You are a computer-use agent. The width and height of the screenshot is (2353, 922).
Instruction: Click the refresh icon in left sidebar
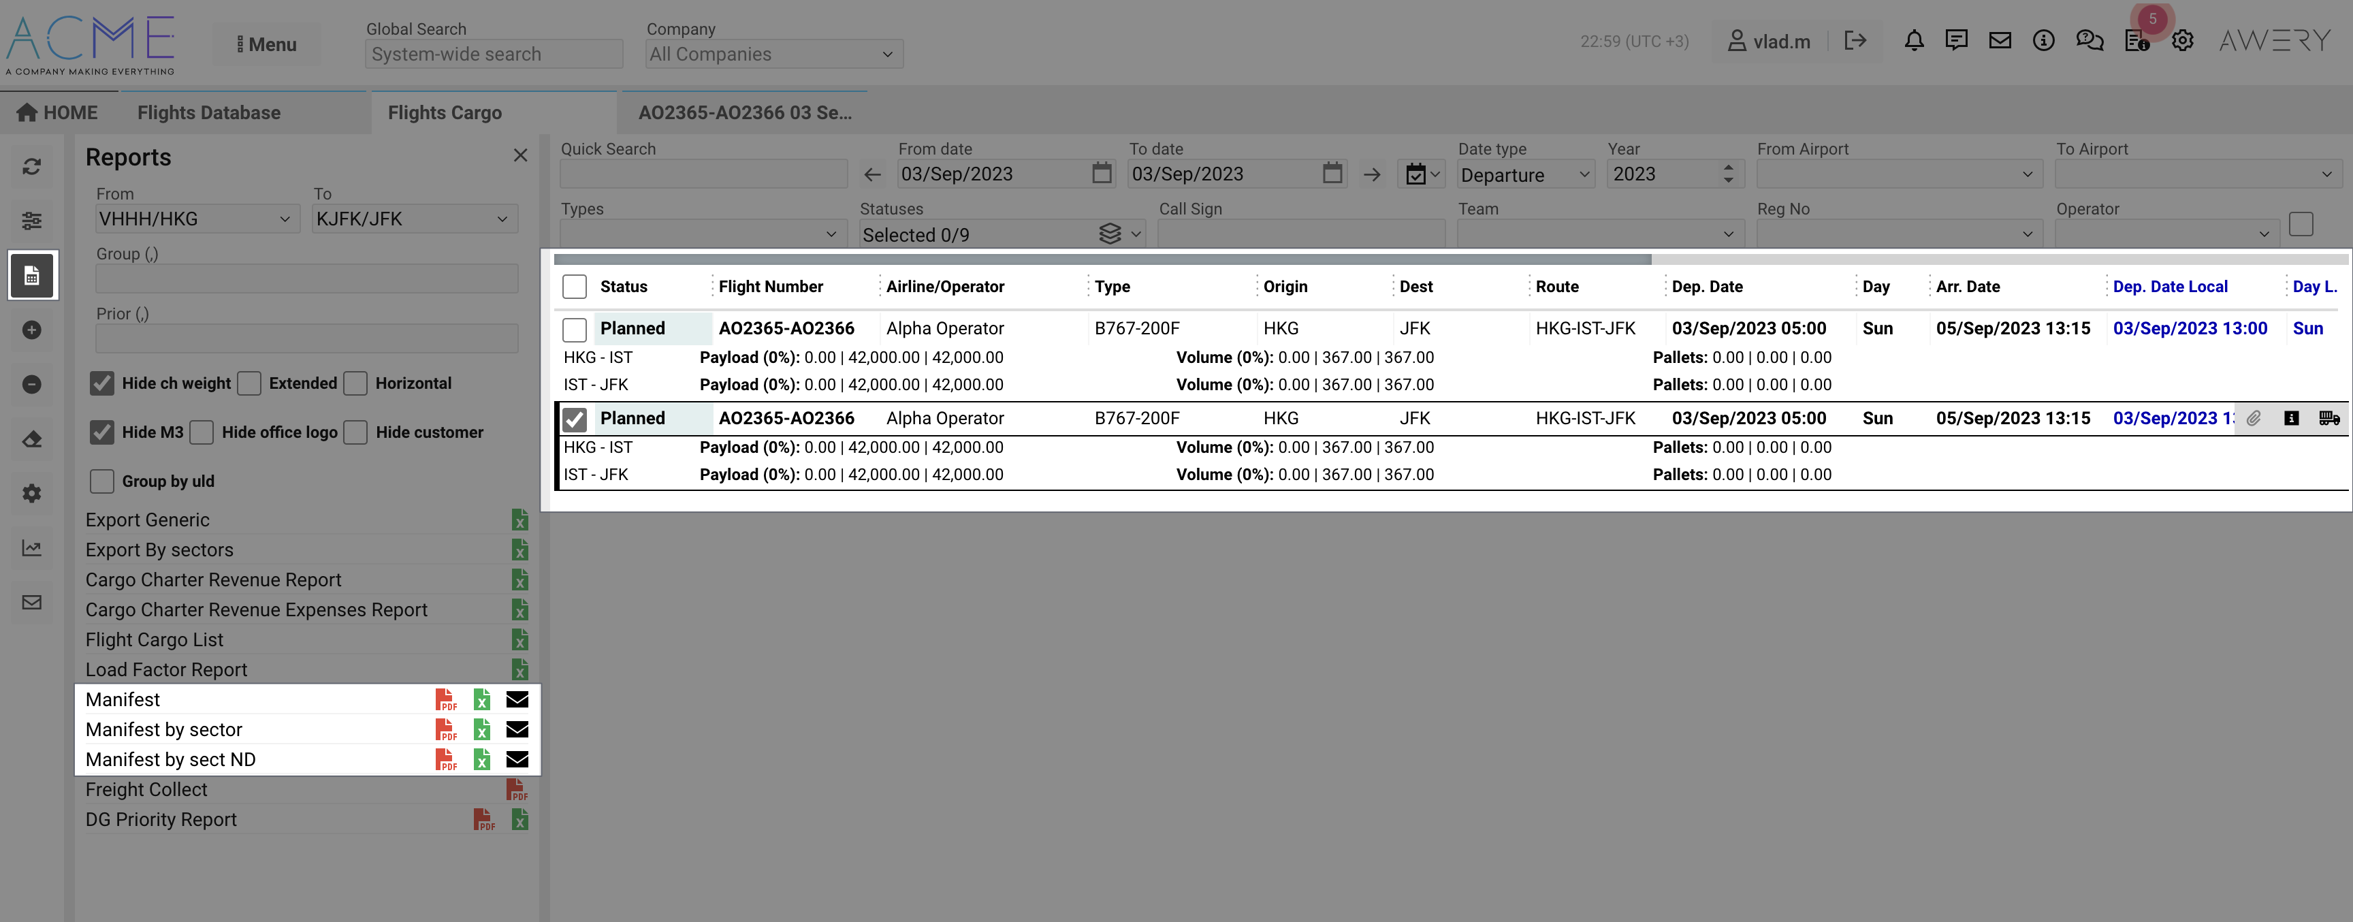32,166
